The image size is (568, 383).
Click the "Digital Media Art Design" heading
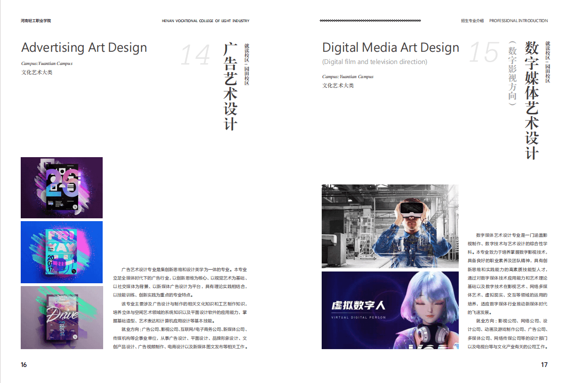click(390, 48)
